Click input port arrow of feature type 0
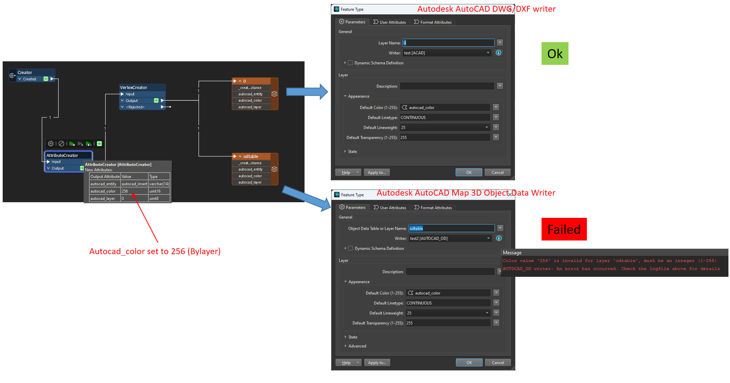 235,81
